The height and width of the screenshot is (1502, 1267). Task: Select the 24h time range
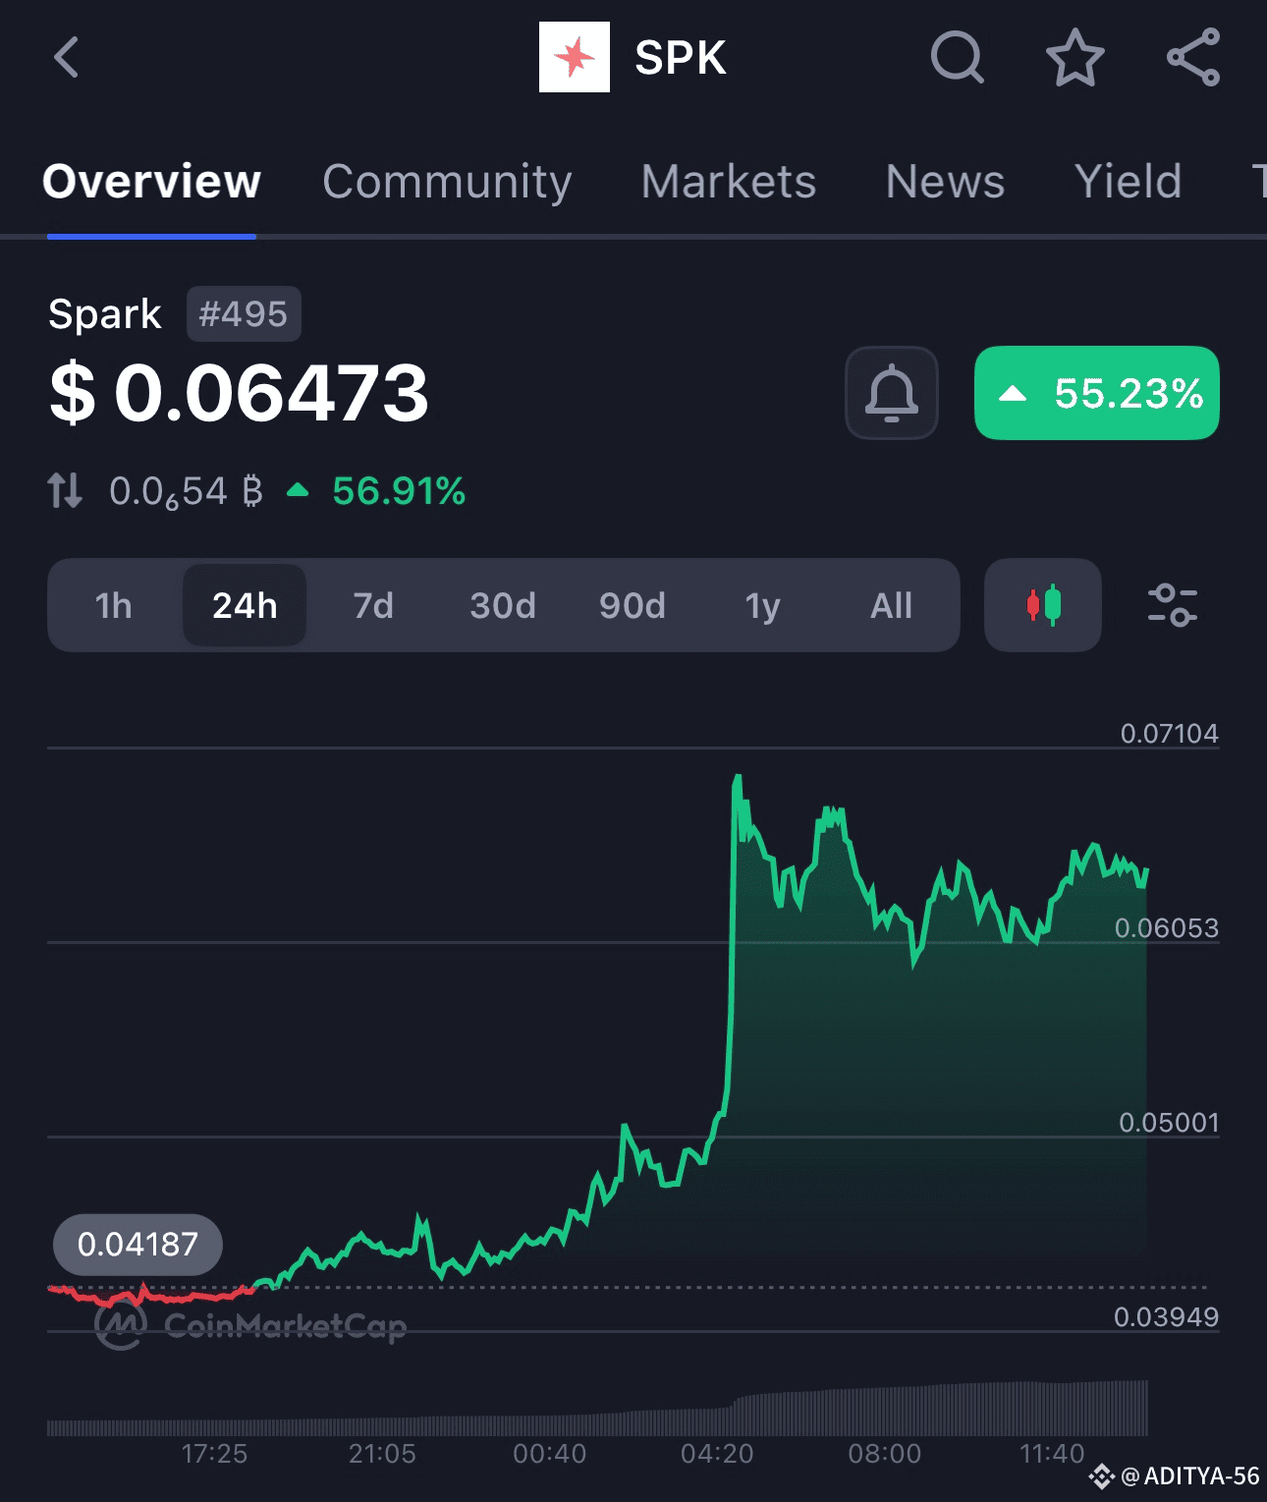pos(245,605)
